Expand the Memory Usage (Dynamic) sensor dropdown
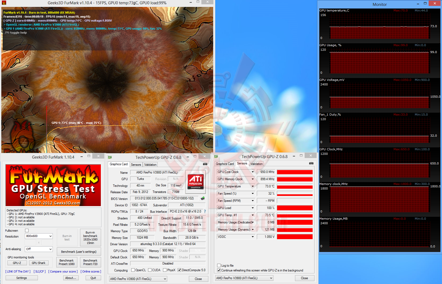 253,230
